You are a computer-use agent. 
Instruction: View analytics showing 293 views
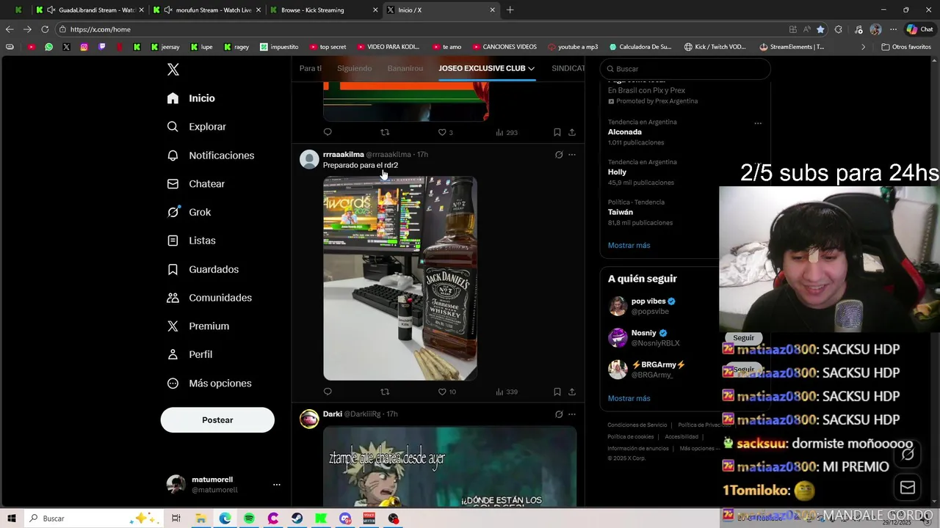pyautogui.click(x=507, y=132)
